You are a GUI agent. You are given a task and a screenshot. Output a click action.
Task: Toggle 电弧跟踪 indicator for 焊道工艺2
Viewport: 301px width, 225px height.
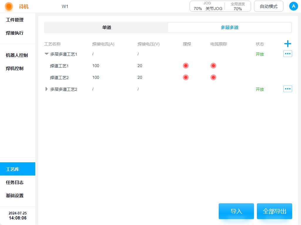point(213,77)
